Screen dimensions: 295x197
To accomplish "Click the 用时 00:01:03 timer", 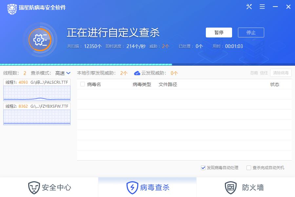I will click(234, 46).
